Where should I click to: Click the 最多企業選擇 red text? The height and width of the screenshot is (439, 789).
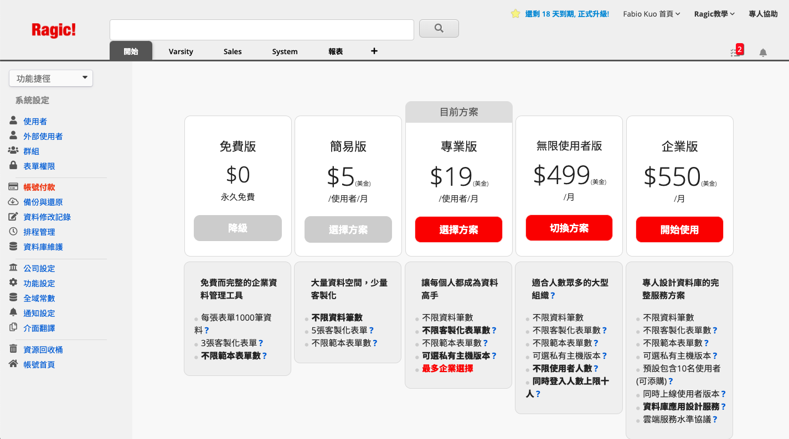click(447, 369)
